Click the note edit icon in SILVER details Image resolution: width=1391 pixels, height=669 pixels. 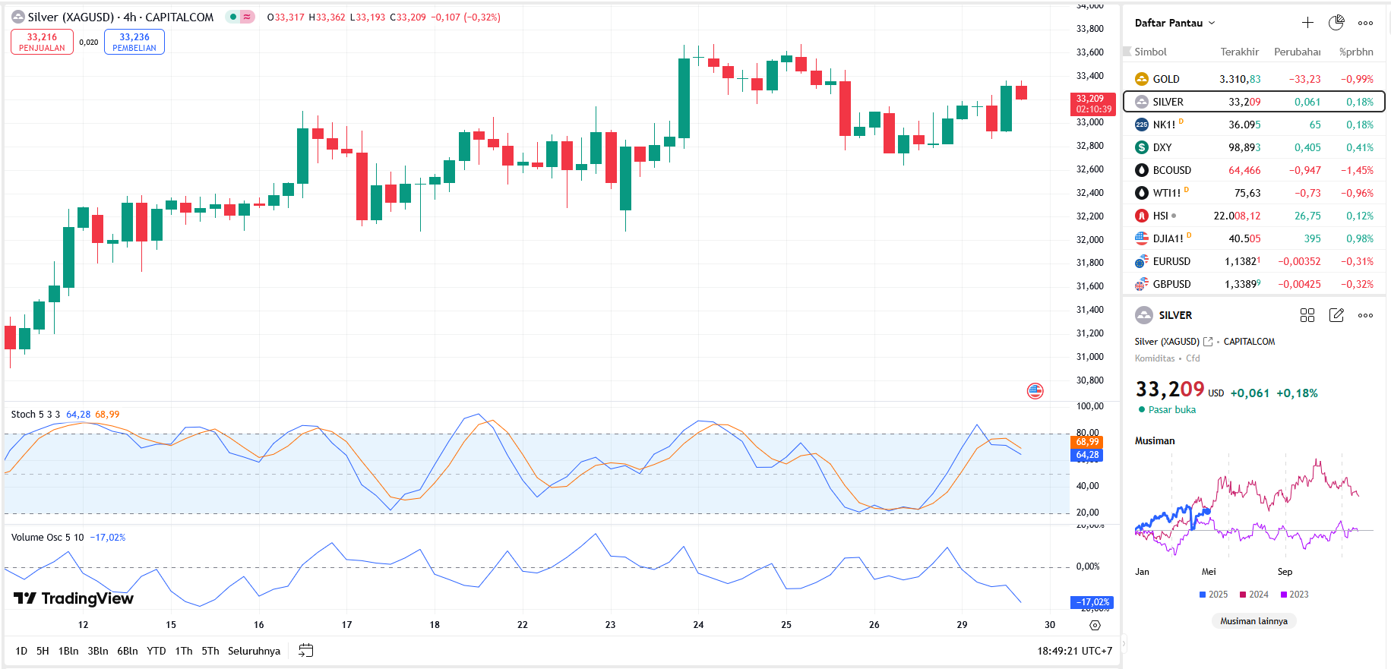1336,315
